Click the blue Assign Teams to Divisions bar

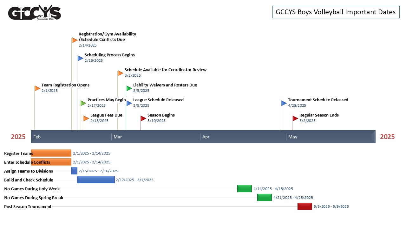tap(74, 171)
